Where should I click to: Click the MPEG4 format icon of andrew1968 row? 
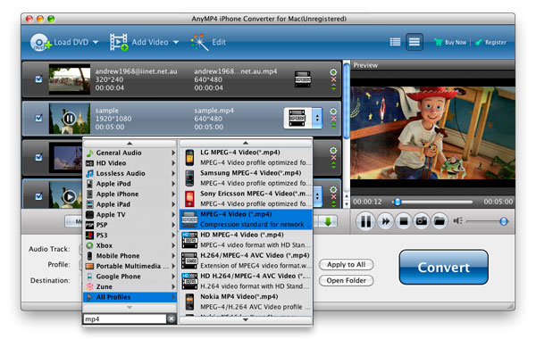[303, 79]
